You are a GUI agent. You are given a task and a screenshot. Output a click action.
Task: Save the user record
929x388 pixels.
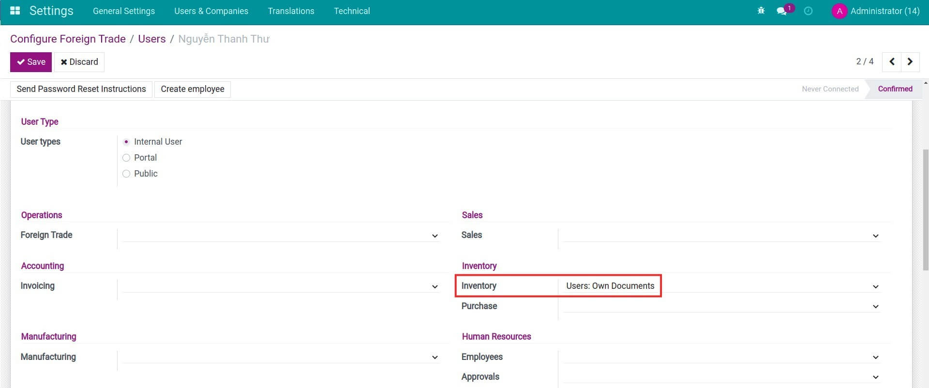[31, 62]
